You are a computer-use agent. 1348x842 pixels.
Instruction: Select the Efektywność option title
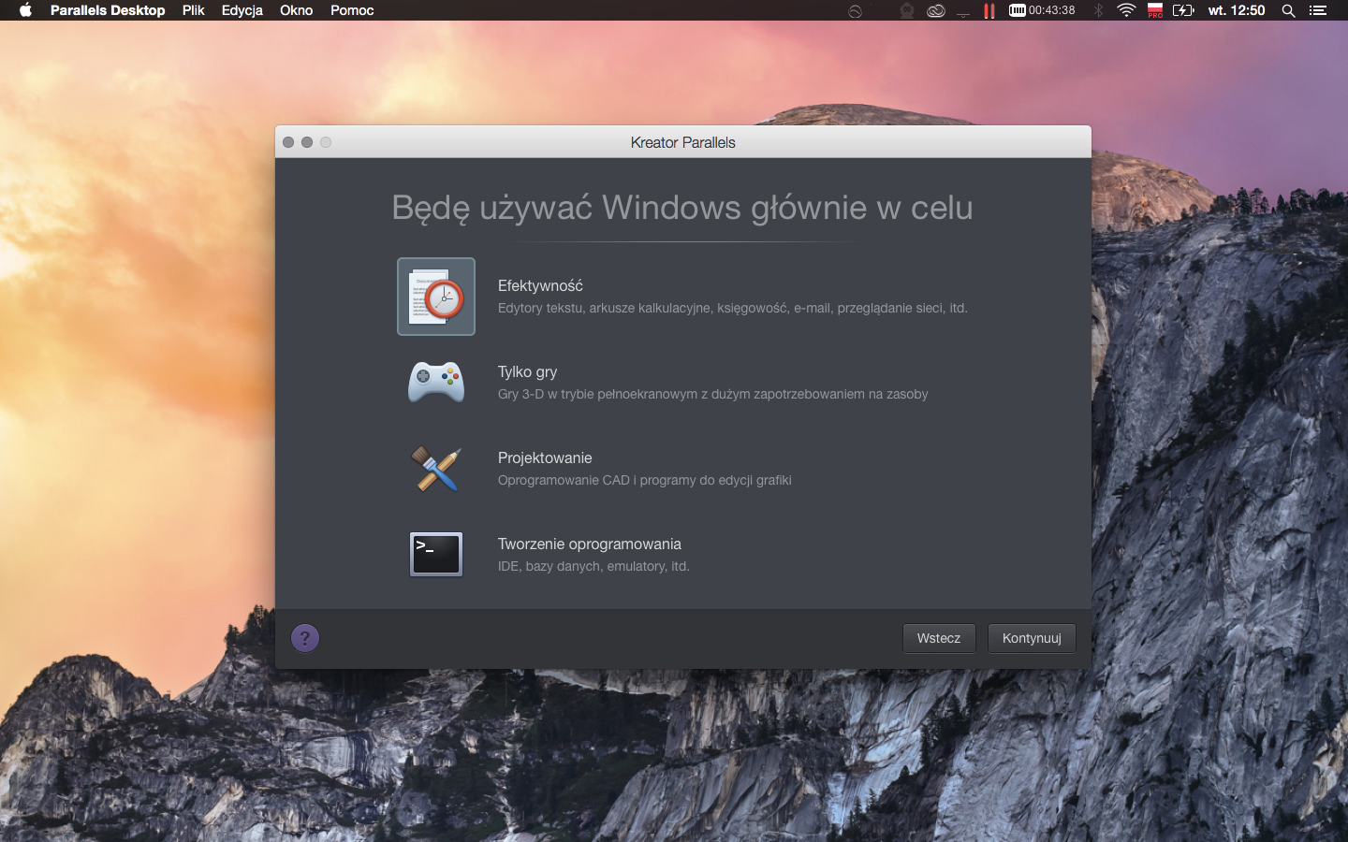(540, 285)
